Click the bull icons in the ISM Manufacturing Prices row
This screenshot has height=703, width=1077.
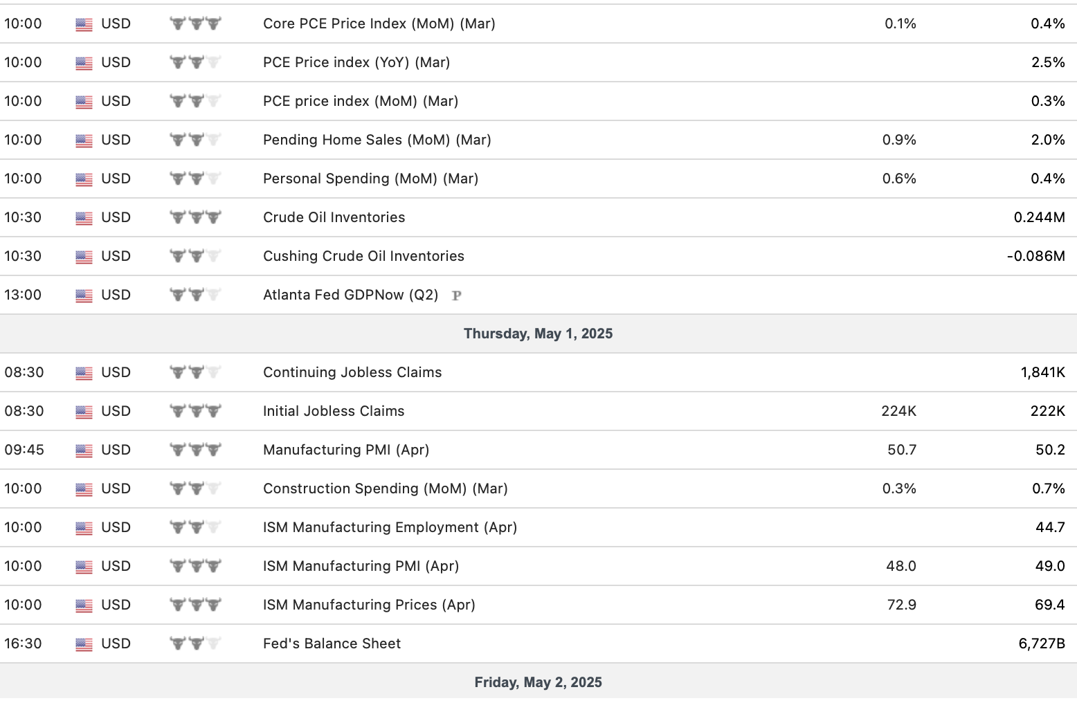click(195, 605)
